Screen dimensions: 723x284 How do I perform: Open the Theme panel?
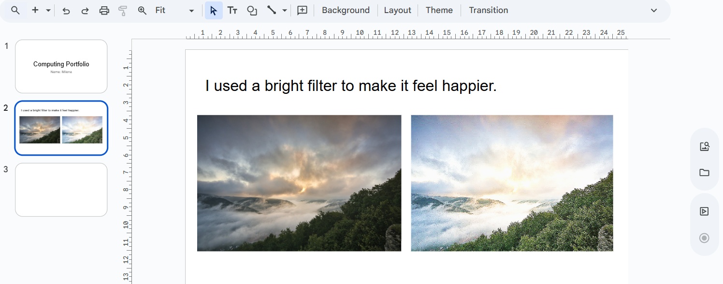click(439, 10)
